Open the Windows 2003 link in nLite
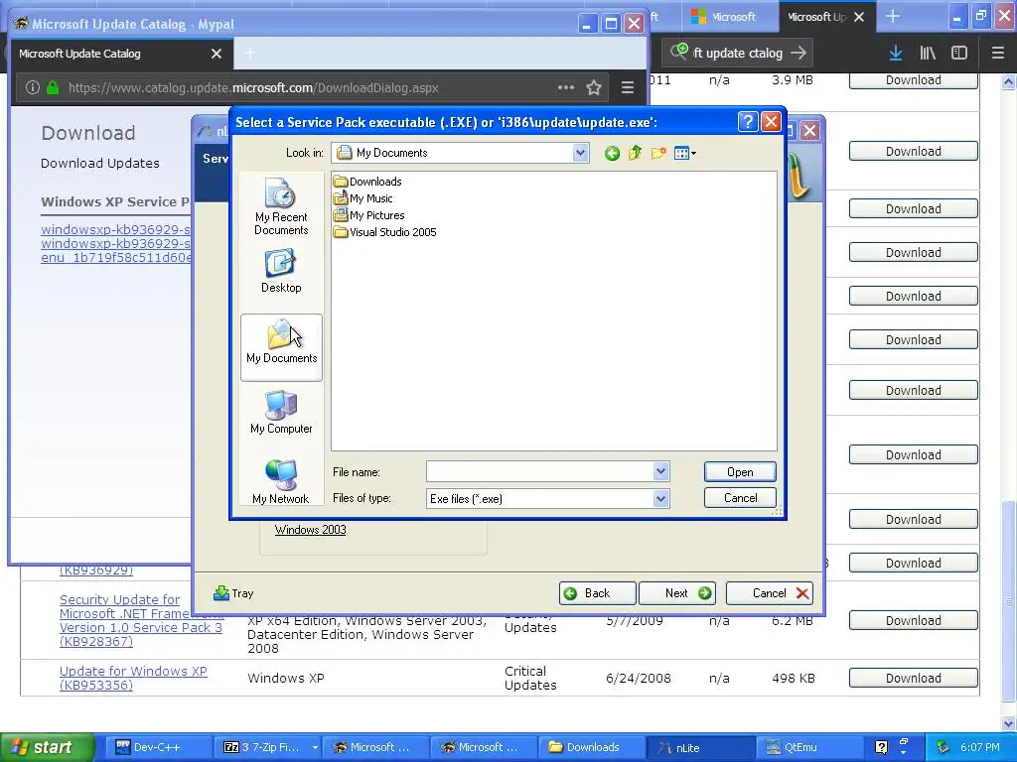This screenshot has height=762, width=1017. coord(310,530)
